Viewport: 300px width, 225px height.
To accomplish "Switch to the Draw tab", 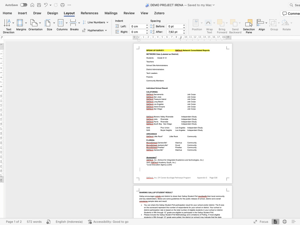I will click(x=37, y=13).
